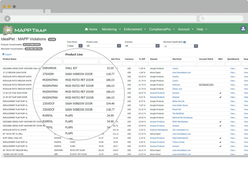Click the Home house icon
The height and width of the screenshot is (177, 248).
click(86, 29)
